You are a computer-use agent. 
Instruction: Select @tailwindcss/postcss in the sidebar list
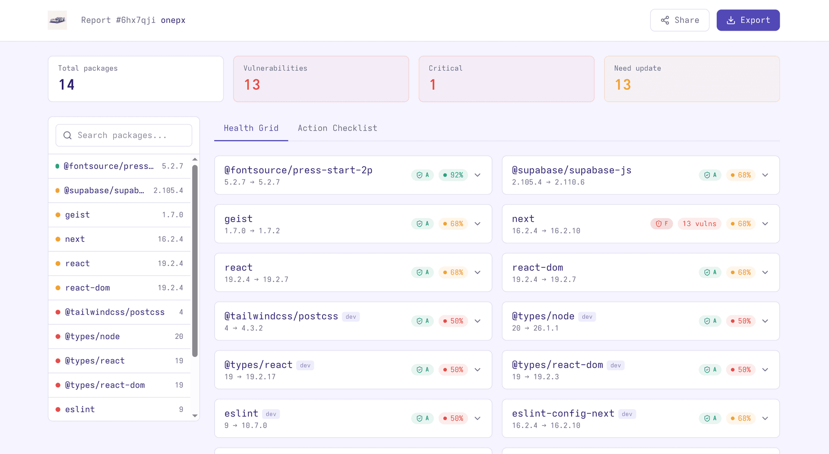pos(120,312)
